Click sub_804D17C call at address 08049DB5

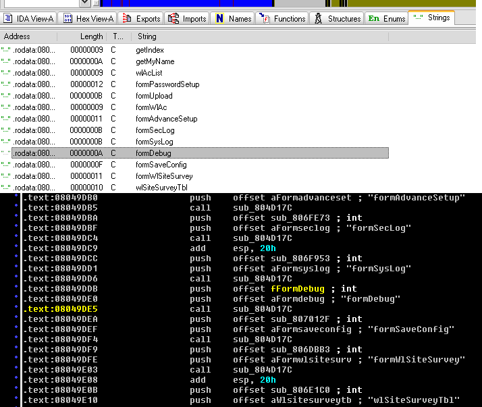coord(263,208)
